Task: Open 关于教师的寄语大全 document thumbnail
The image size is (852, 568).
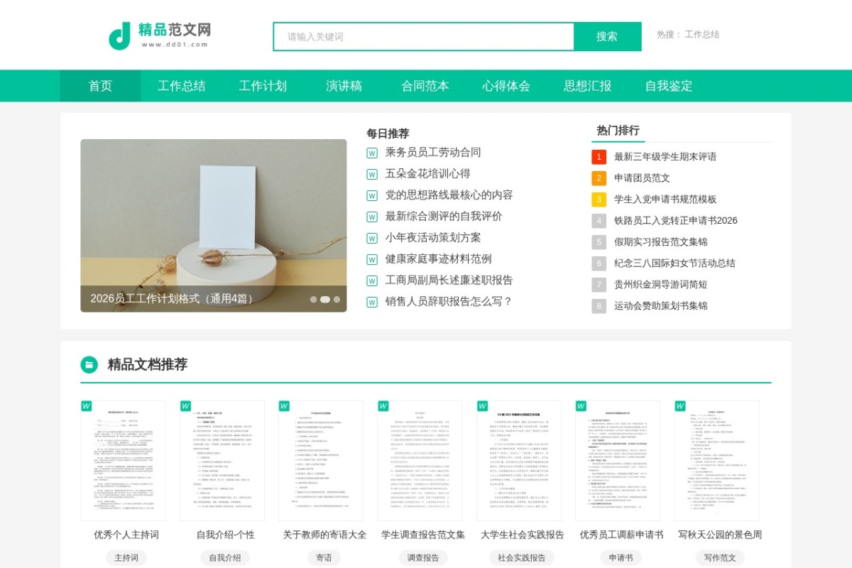Action: pyautogui.click(x=321, y=461)
